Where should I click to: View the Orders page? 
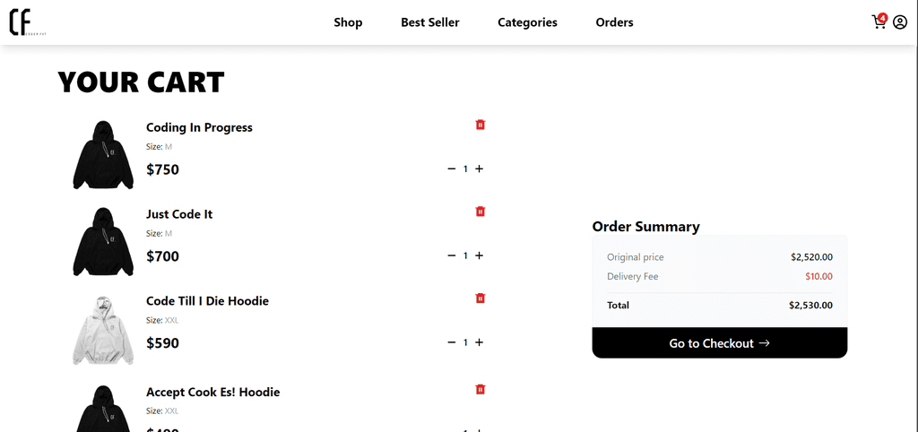point(615,22)
